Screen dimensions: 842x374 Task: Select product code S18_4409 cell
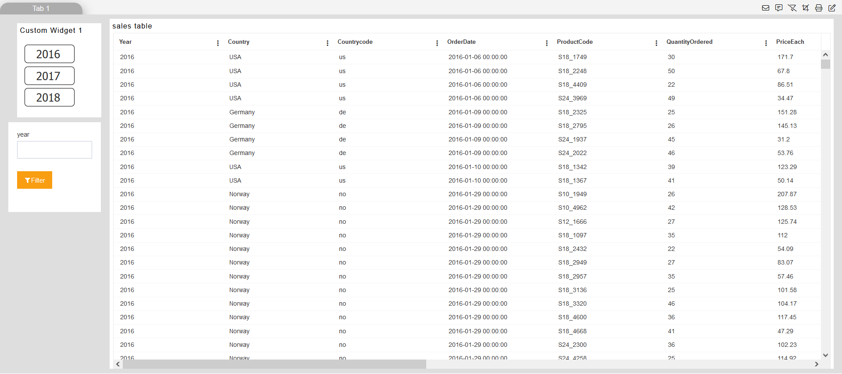(x=572, y=85)
